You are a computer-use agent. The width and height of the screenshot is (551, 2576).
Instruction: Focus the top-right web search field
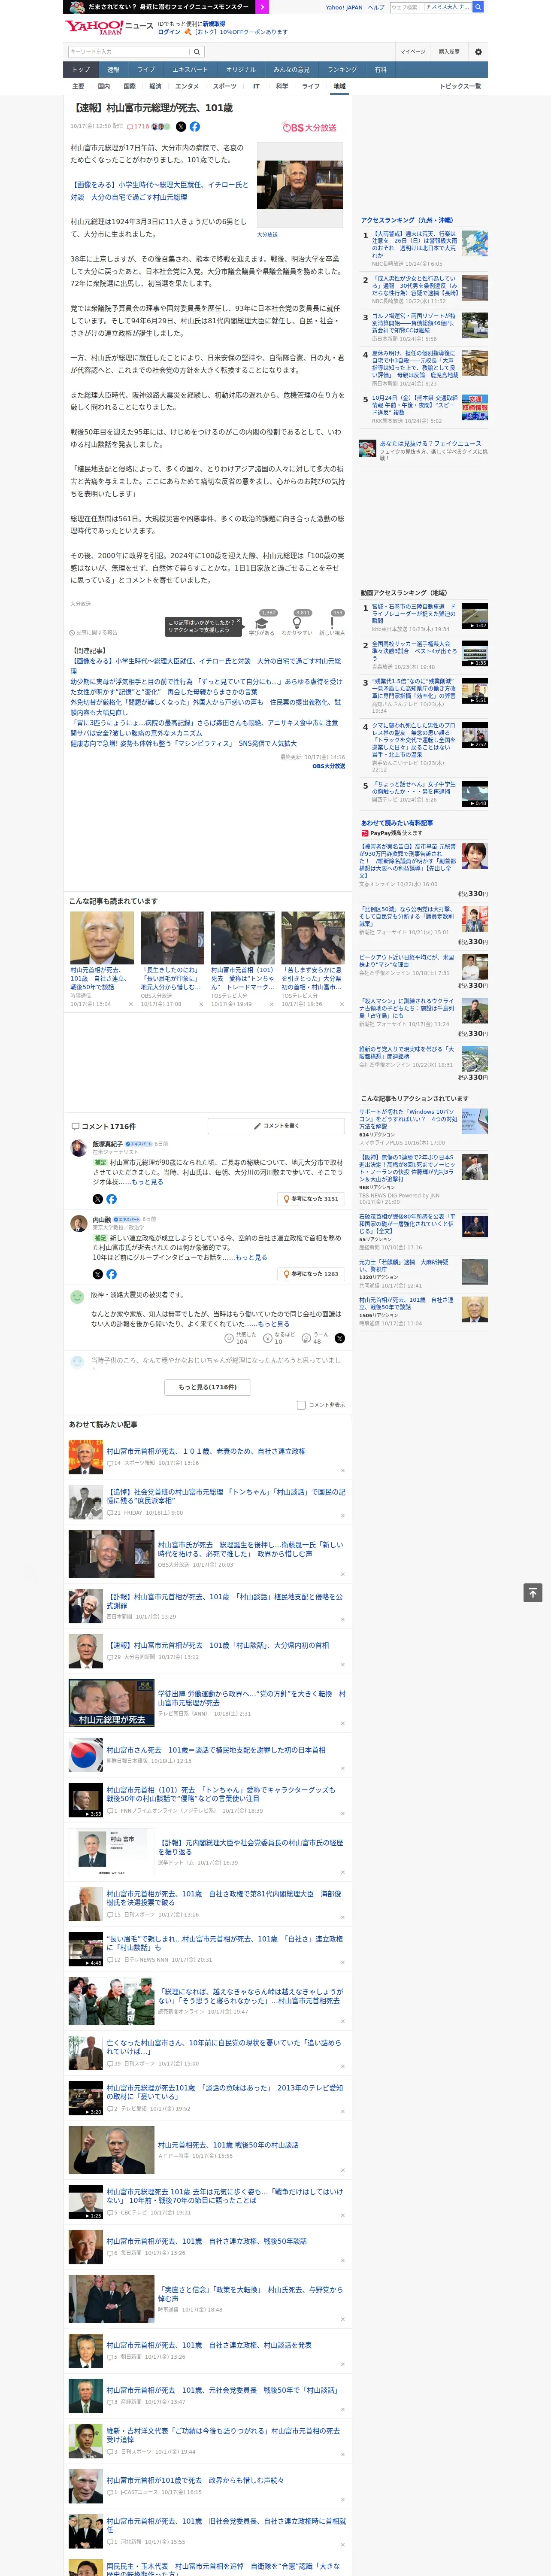coord(430,7)
